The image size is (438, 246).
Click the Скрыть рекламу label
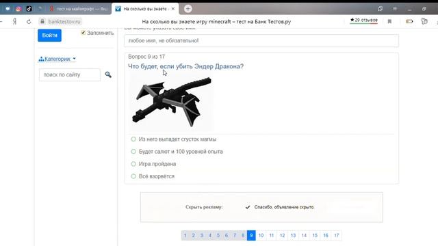coord(204,207)
